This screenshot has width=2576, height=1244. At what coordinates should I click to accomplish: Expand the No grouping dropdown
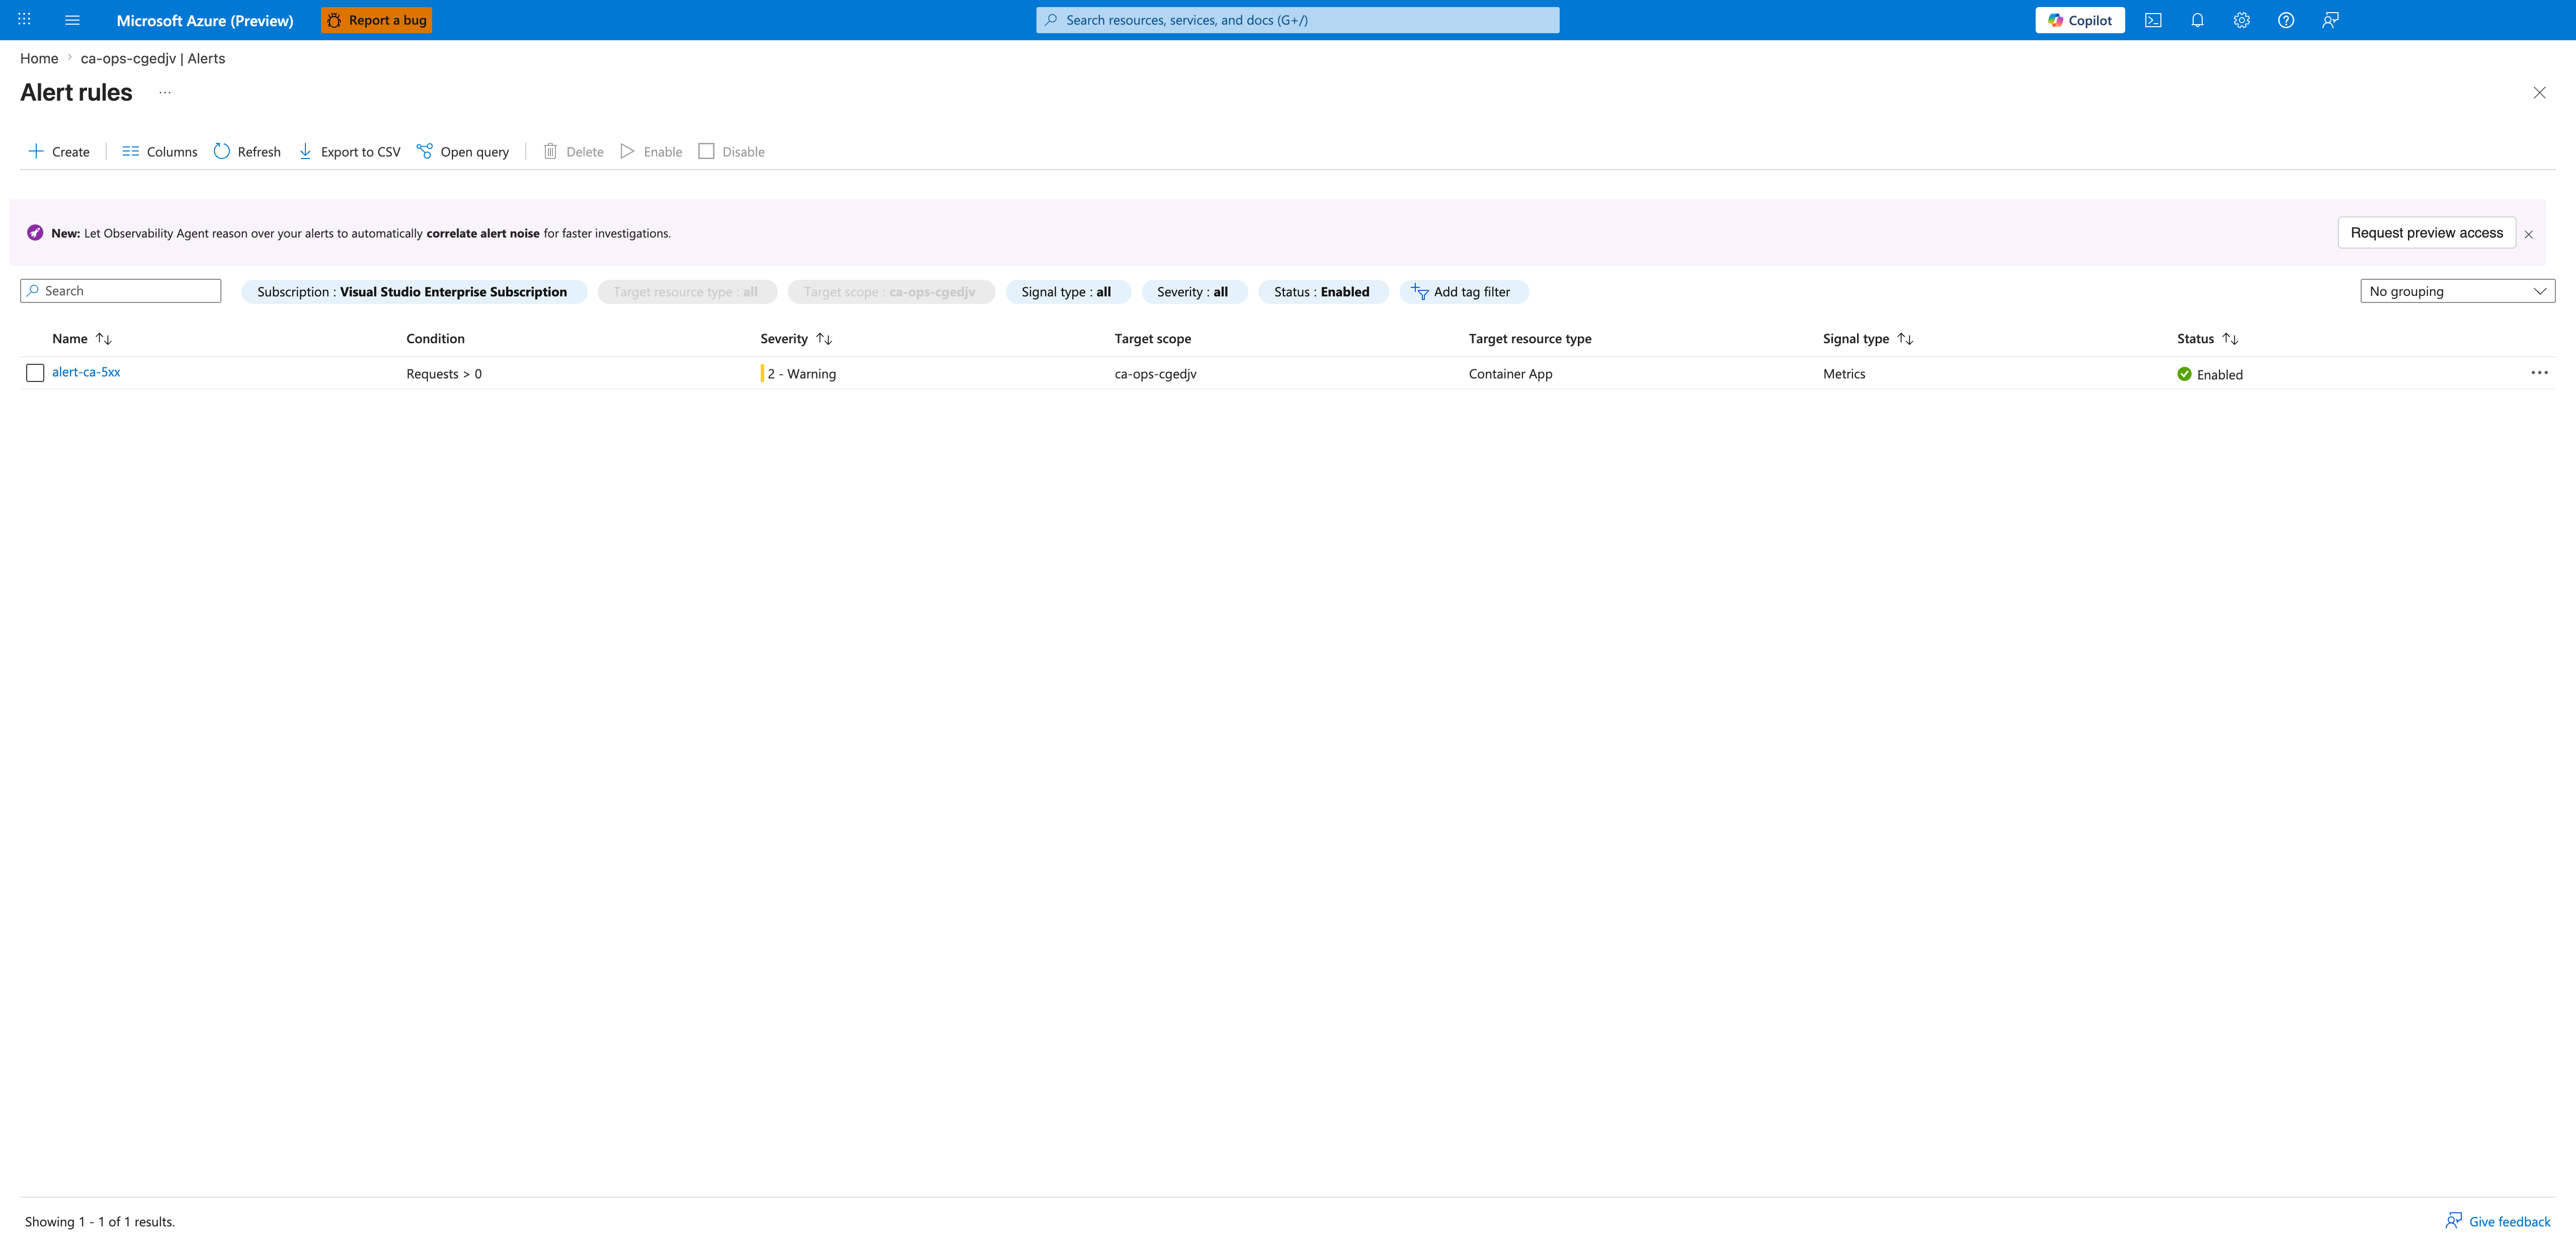click(x=2457, y=291)
